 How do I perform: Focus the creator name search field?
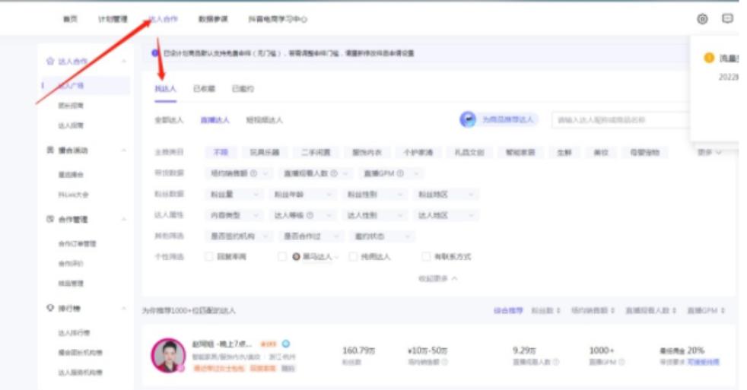(621, 120)
